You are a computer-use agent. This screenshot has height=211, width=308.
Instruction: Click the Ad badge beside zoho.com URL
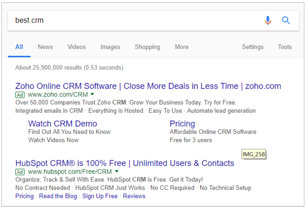coord(20,95)
